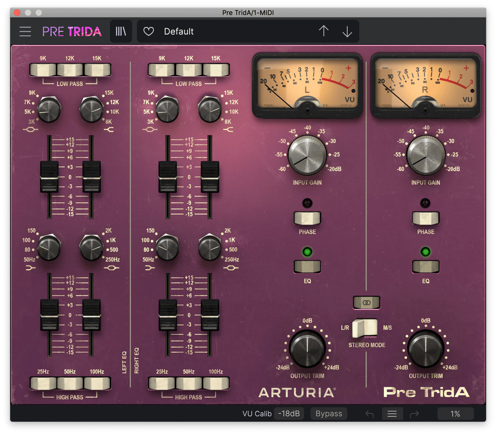The height and width of the screenshot is (434, 496).
Task: Enable Right EQ 15K low pass button
Action: point(216,70)
